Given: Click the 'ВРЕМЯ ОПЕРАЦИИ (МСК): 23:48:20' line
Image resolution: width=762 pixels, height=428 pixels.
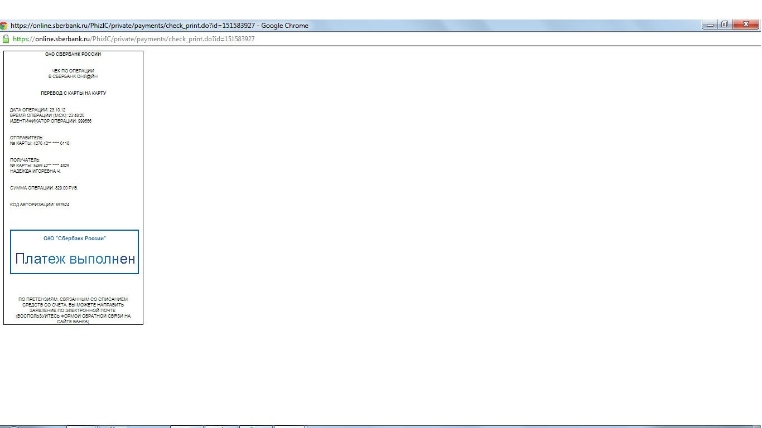Looking at the screenshot, I should coord(47,116).
